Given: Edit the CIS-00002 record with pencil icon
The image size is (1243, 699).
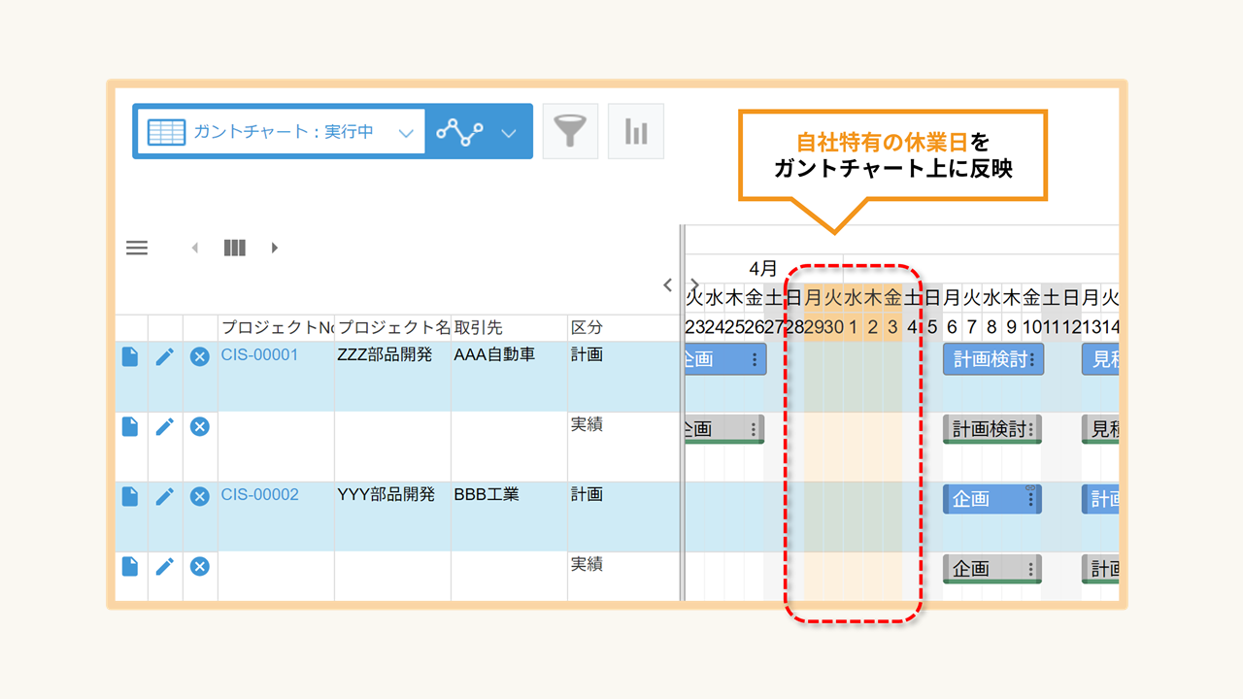Looking at the screenshot, I should click(x=165, y=496).
